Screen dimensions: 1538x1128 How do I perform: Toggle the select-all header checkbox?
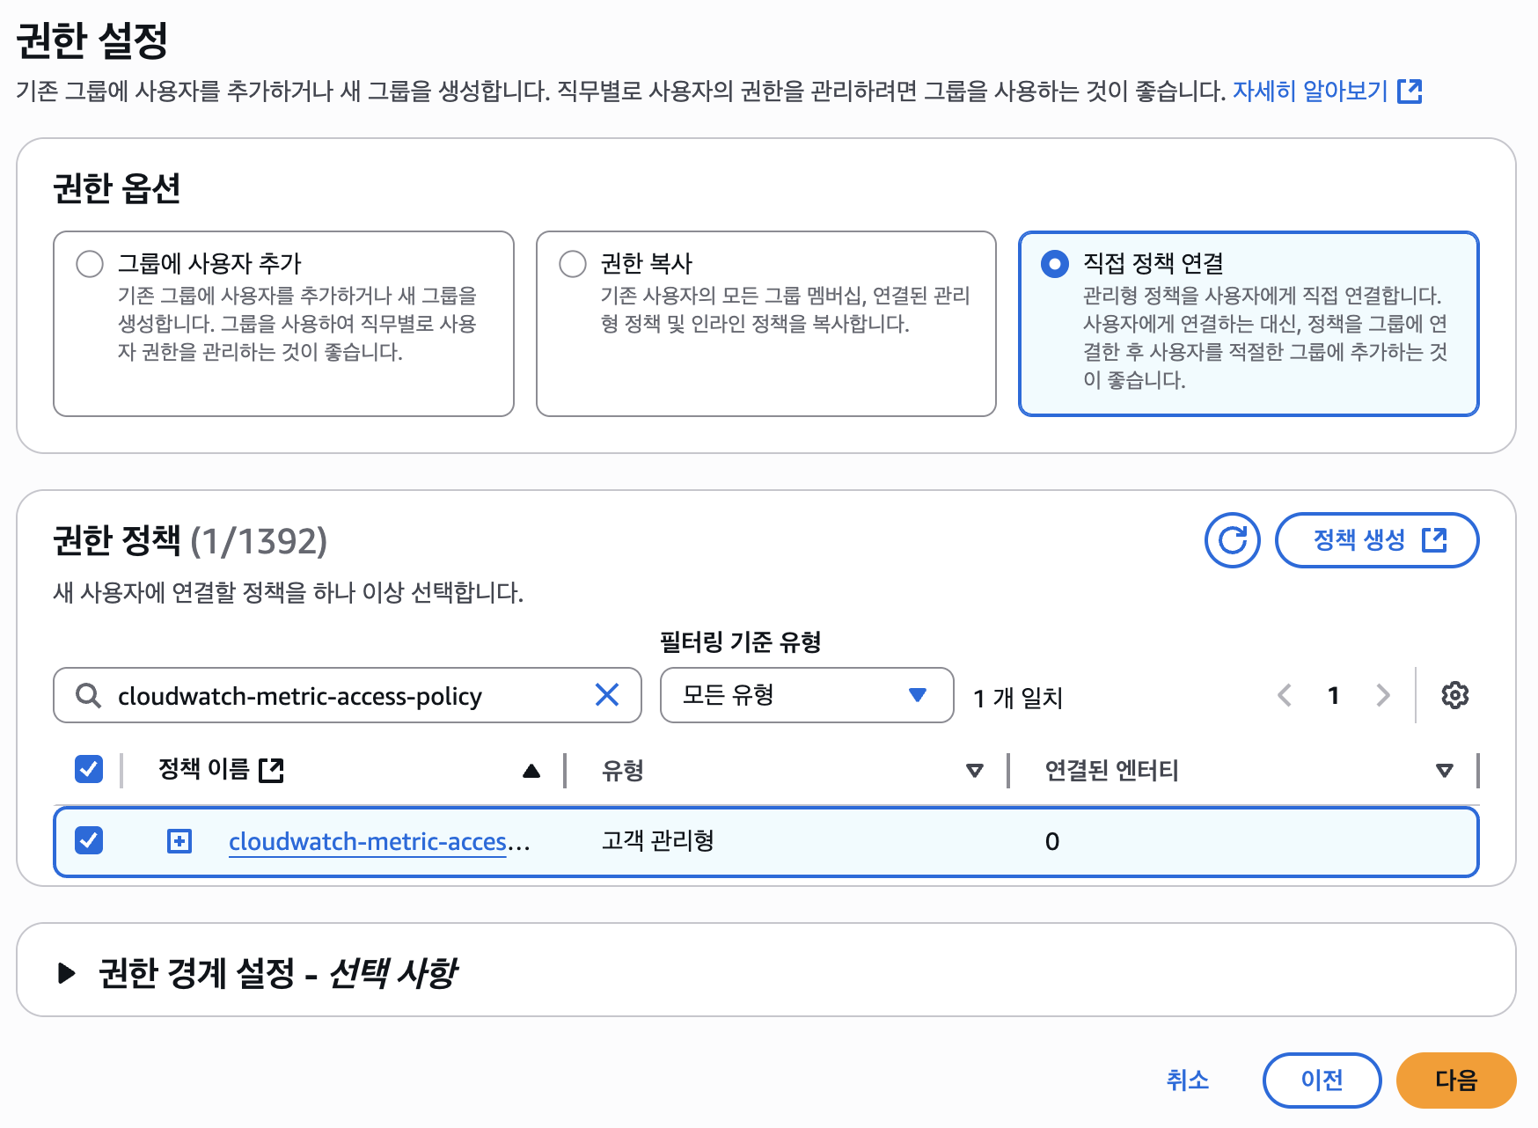pyautogui.click(x=89, y=769)
